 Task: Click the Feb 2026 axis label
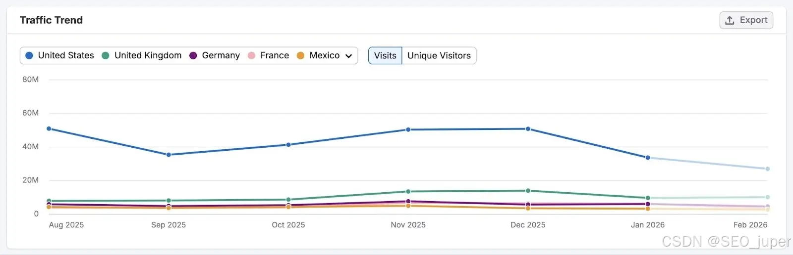point(750,225)
